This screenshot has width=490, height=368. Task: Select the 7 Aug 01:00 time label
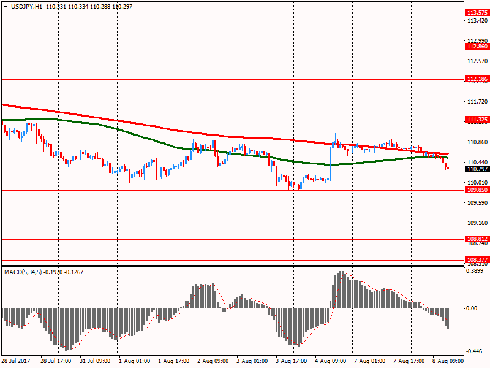[x=370, y=361]
